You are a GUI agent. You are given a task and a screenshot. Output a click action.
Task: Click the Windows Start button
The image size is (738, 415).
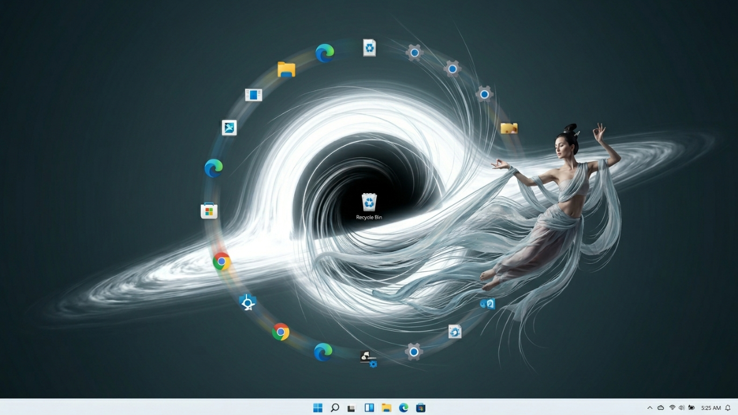(318, 408)
